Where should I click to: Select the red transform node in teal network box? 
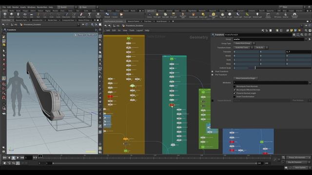(172, 105)
